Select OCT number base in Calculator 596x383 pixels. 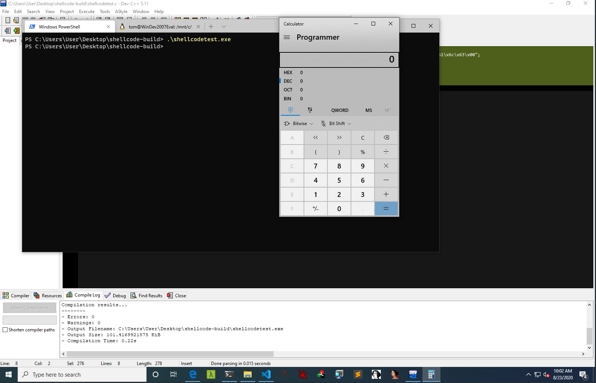point(339,90)
